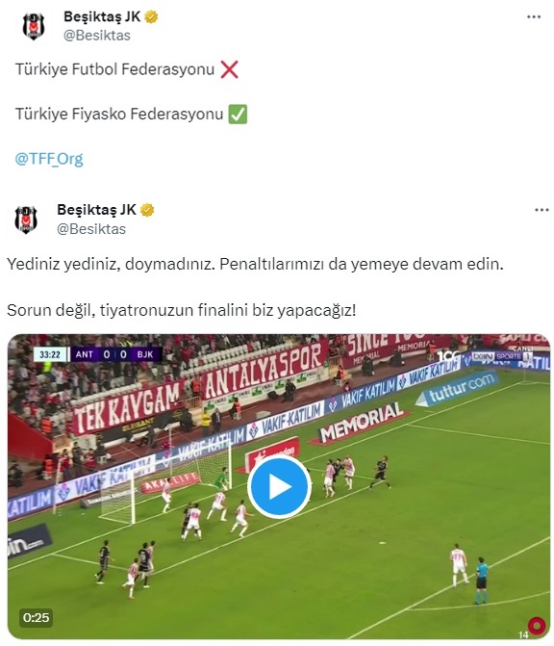
Task: Click Beşiktaş crest avatar in second tweet
Action: [26, 220]
